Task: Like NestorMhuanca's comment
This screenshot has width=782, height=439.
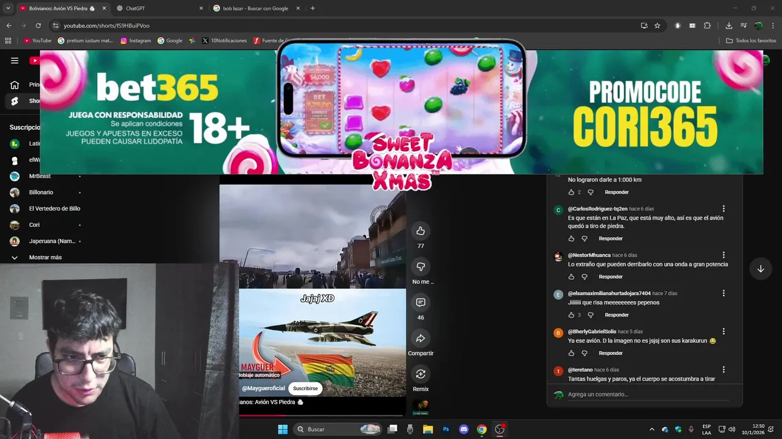Action: coord(571,277)
